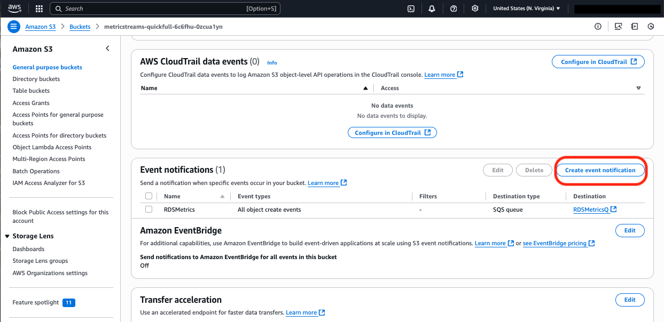Open Directory buckets in the sidebar
This screenshot has height=322, width=664.
click(x=36, y=79)
